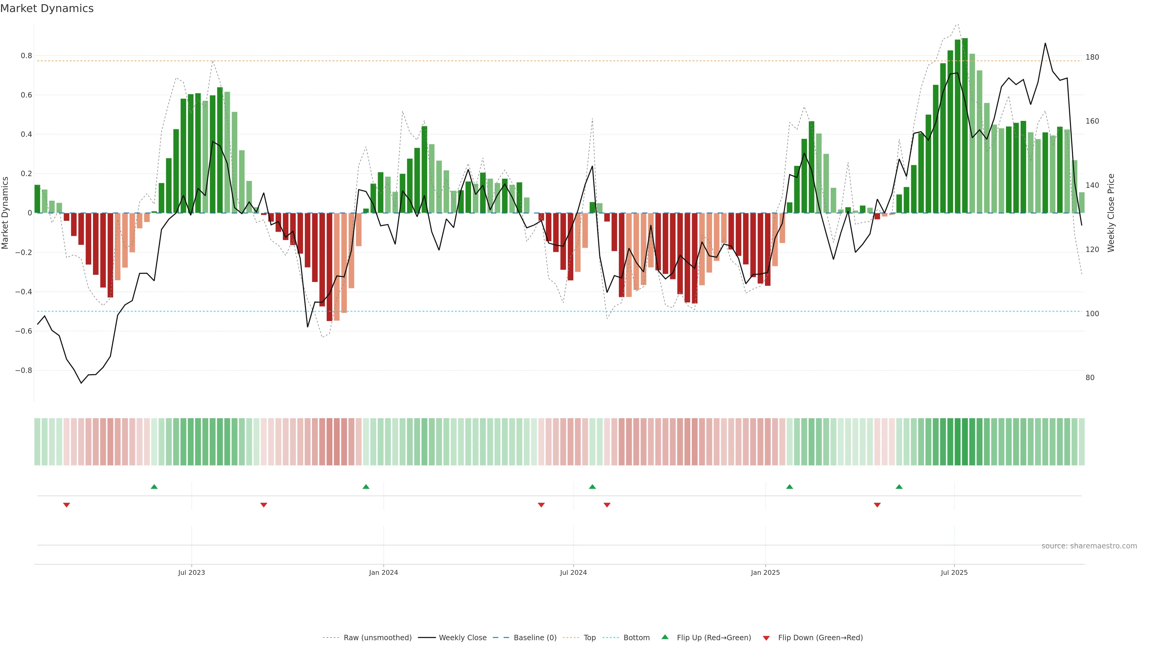The height and width of the screenshot is (648, 1152).
Task: Click the Weekly Close Price axis title
Action: click(x=1111, y=213)
